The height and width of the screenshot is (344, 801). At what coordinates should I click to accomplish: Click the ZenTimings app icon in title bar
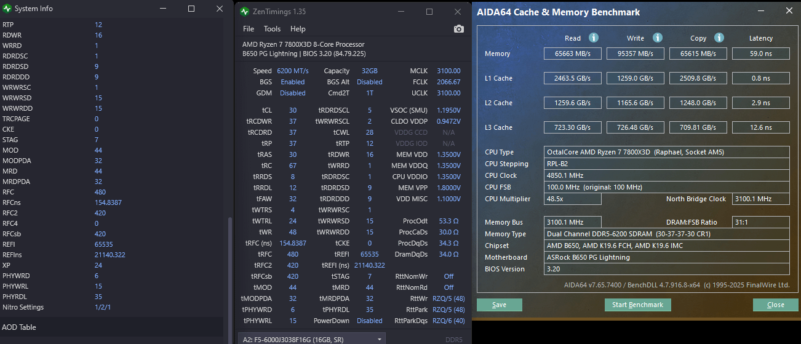click(x=244, y=12)
